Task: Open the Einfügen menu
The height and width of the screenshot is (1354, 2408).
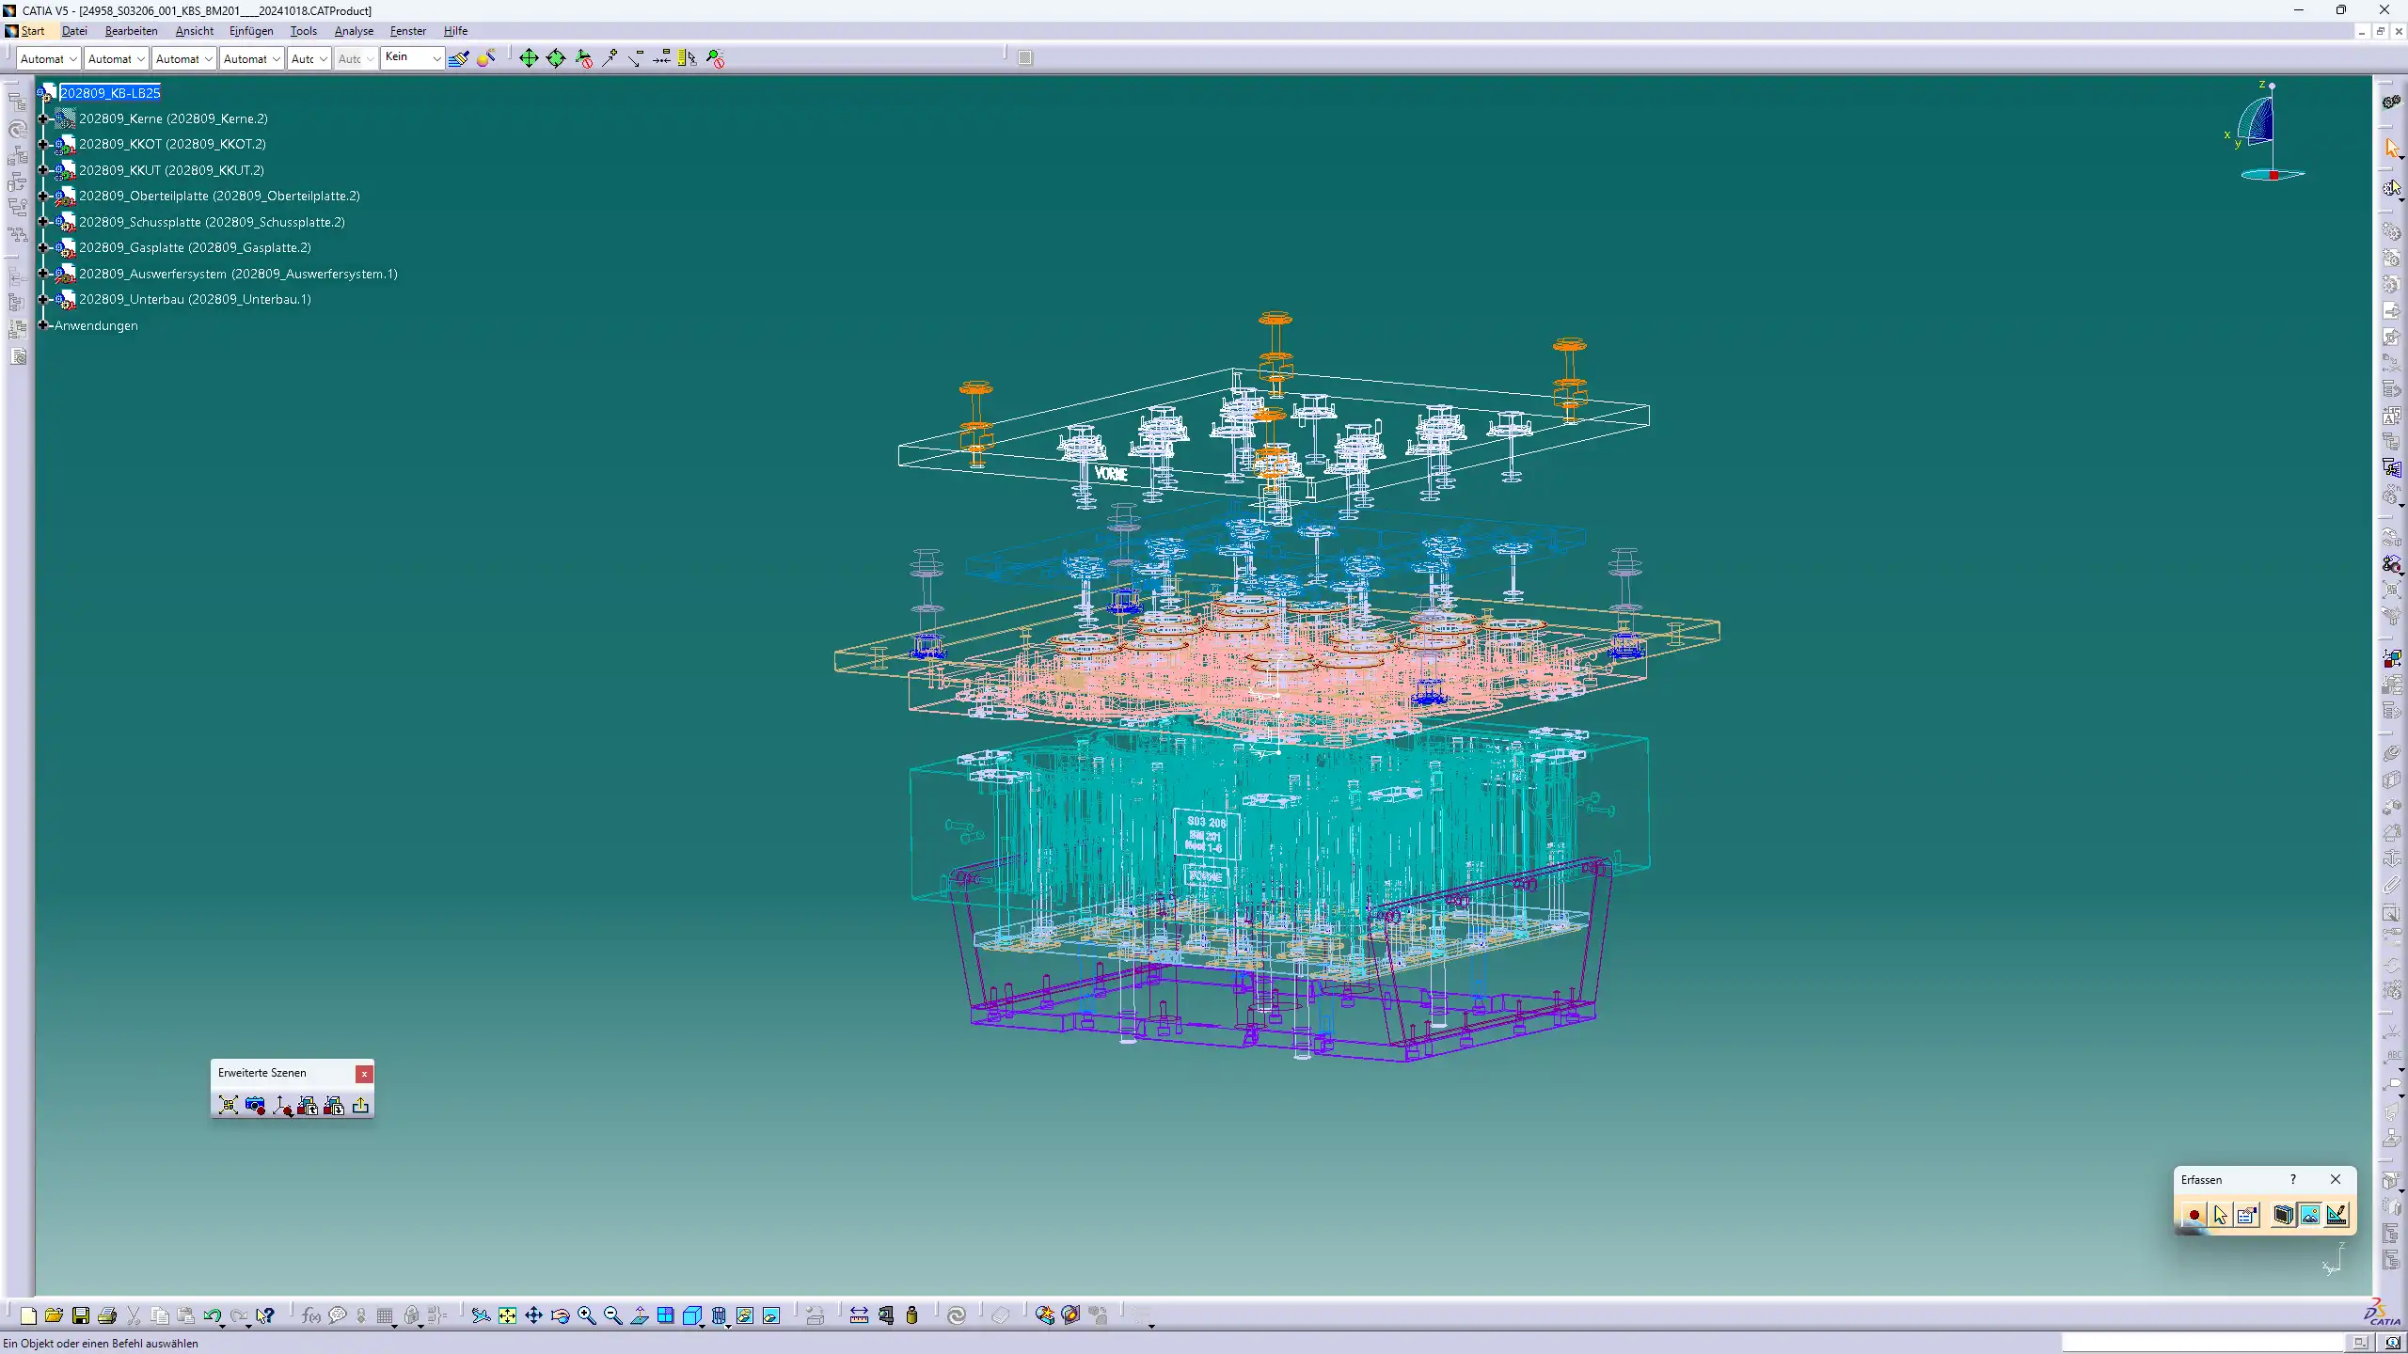Action: point(251,31)
